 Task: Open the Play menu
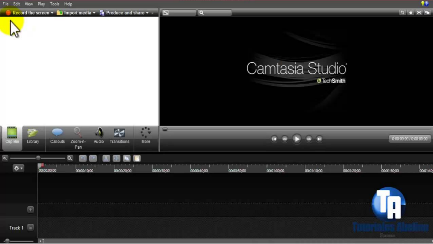pyautogui.click(x=41, y=4)
